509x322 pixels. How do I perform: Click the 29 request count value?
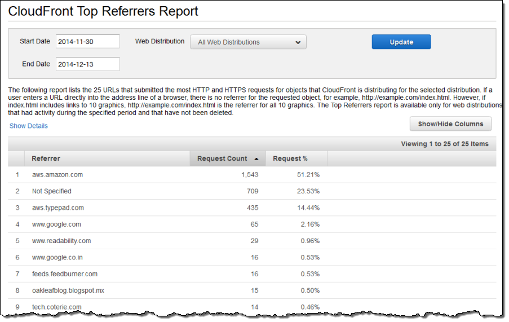coord(255,241)
